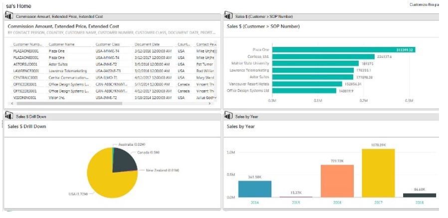
Task: Click Power BI icon of Commission Amount tile
Action: click(8, 16)
